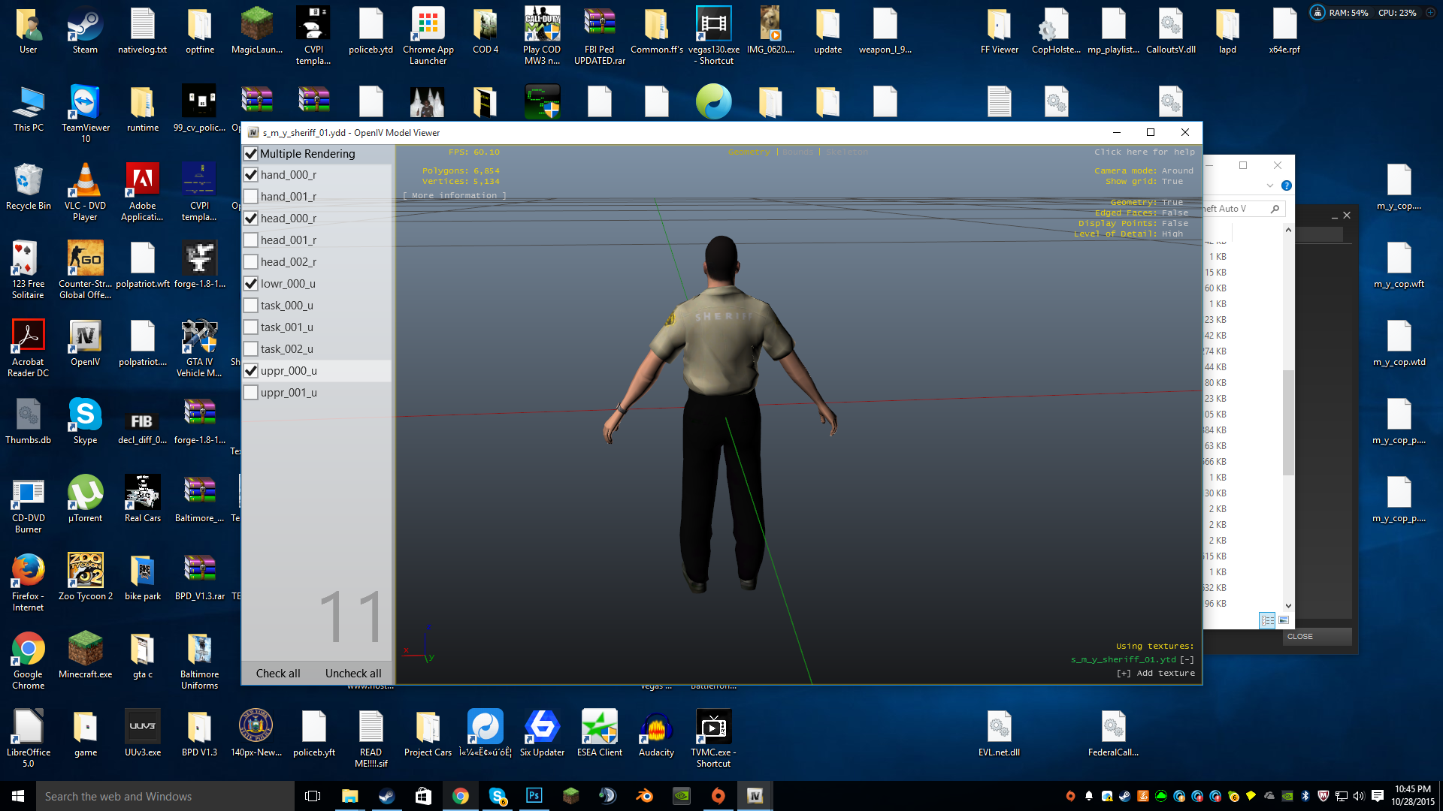Switch to details view icon in file list
1443x811 pixels.
coord(1267,620)
